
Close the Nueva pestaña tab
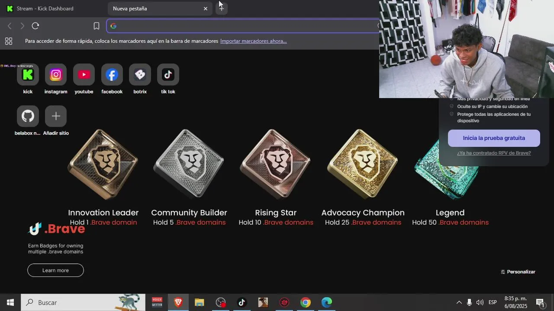pyautogui.click(x=206, y=9)
